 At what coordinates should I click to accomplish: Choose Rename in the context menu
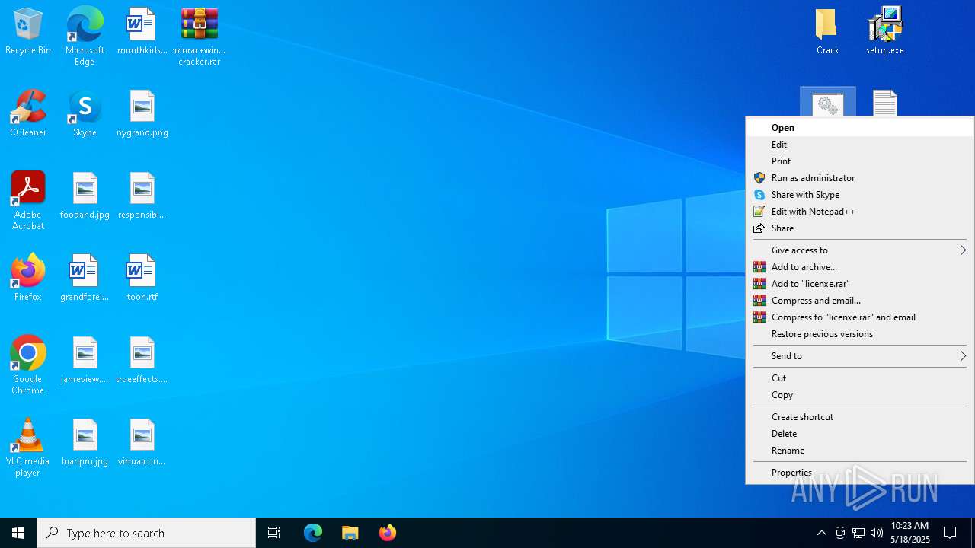point(860,451)
